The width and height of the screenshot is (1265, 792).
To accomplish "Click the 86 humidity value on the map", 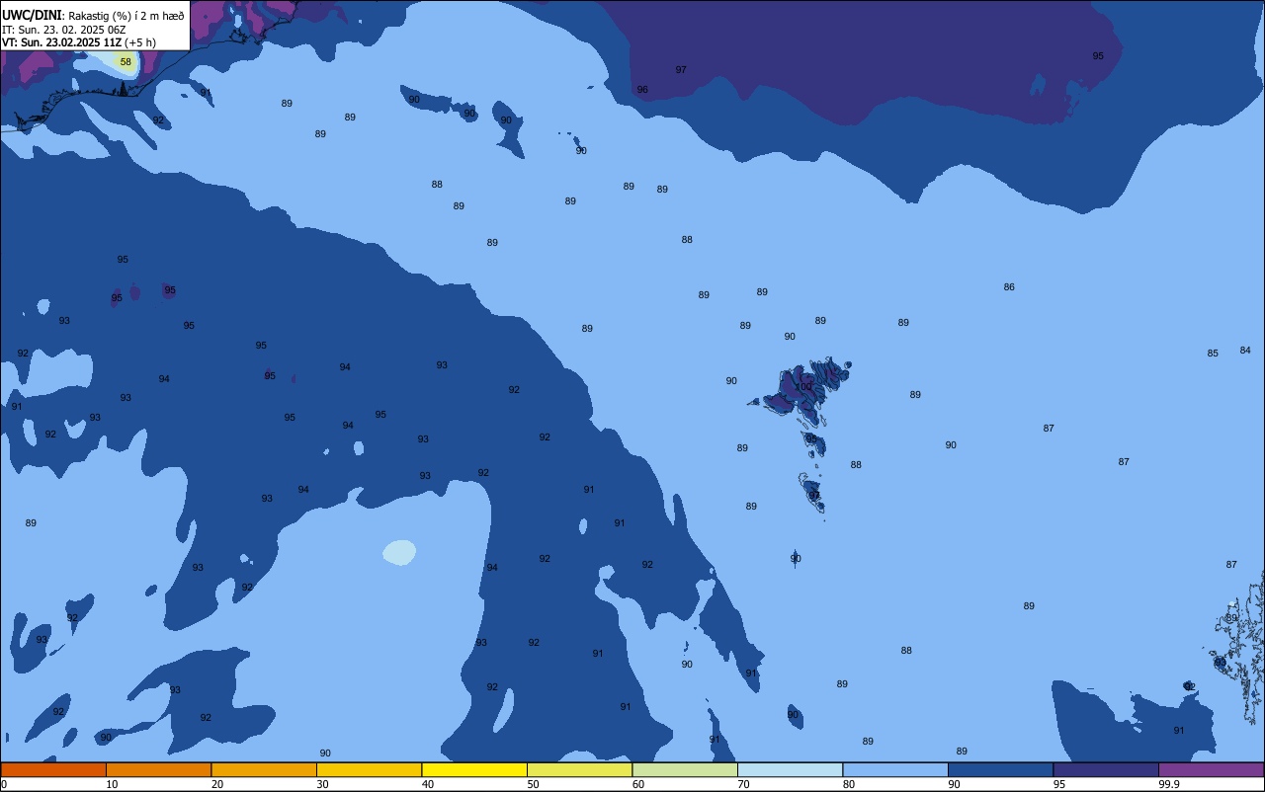I will click(1009, 286).
